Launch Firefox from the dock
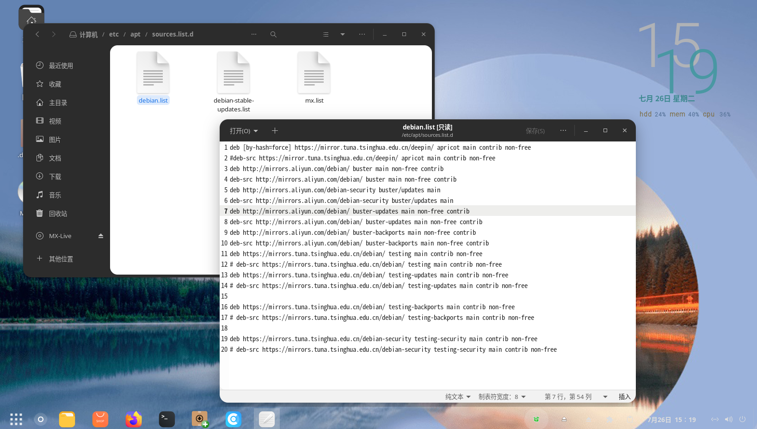Screen dimensions: 757x429 [x=134, y=419]
